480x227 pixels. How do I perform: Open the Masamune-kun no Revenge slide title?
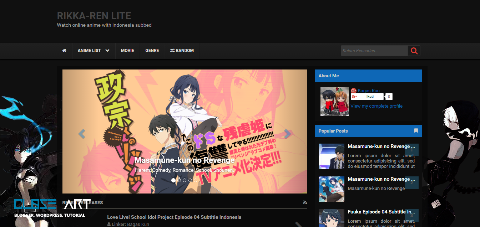(x=185, y=160)
